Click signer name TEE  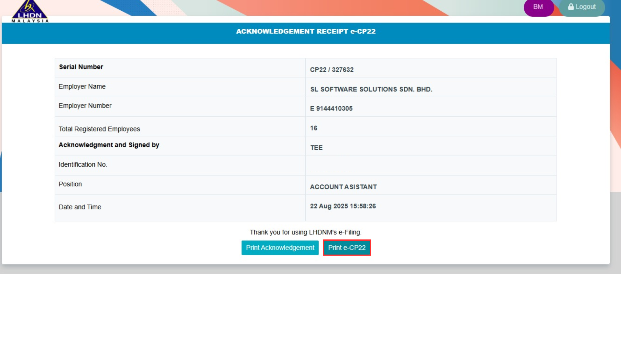tap(316, 148)
